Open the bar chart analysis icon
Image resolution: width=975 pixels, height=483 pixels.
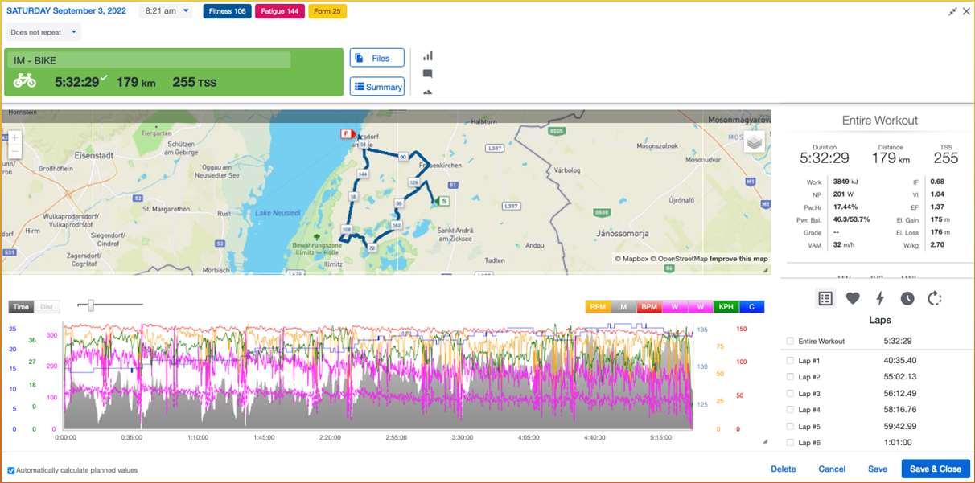(428, 56)
